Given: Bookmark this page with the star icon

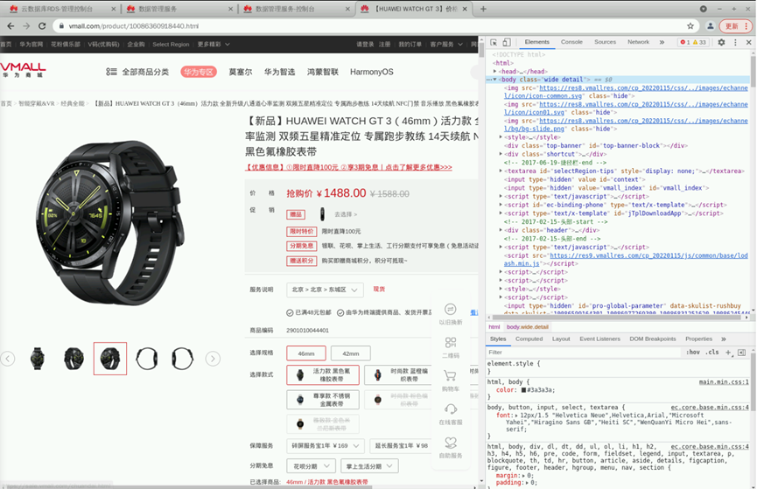Looking at the screenshot, I should click(x=690, y=26).
